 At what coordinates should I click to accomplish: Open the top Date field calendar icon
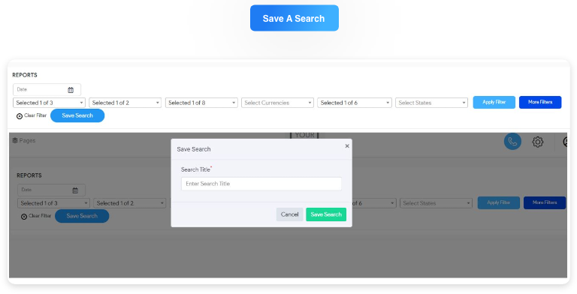(x=71, y=90)
